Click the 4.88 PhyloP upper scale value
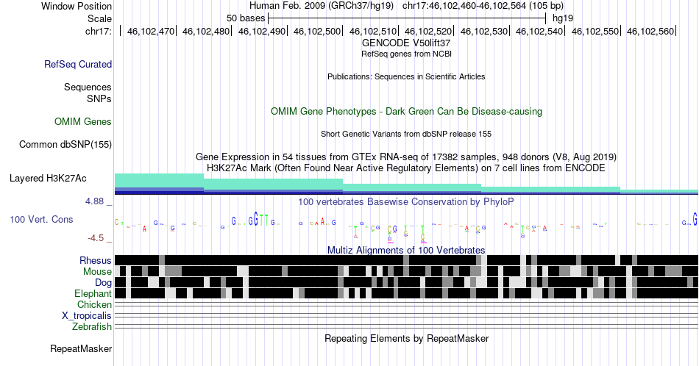This screenshot has height=366, width=699. (94, 201)
